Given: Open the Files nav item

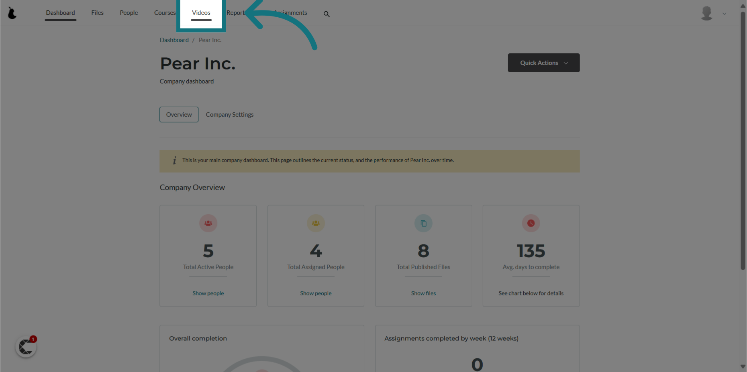Looking at the screenshot, I should (97, 13).
